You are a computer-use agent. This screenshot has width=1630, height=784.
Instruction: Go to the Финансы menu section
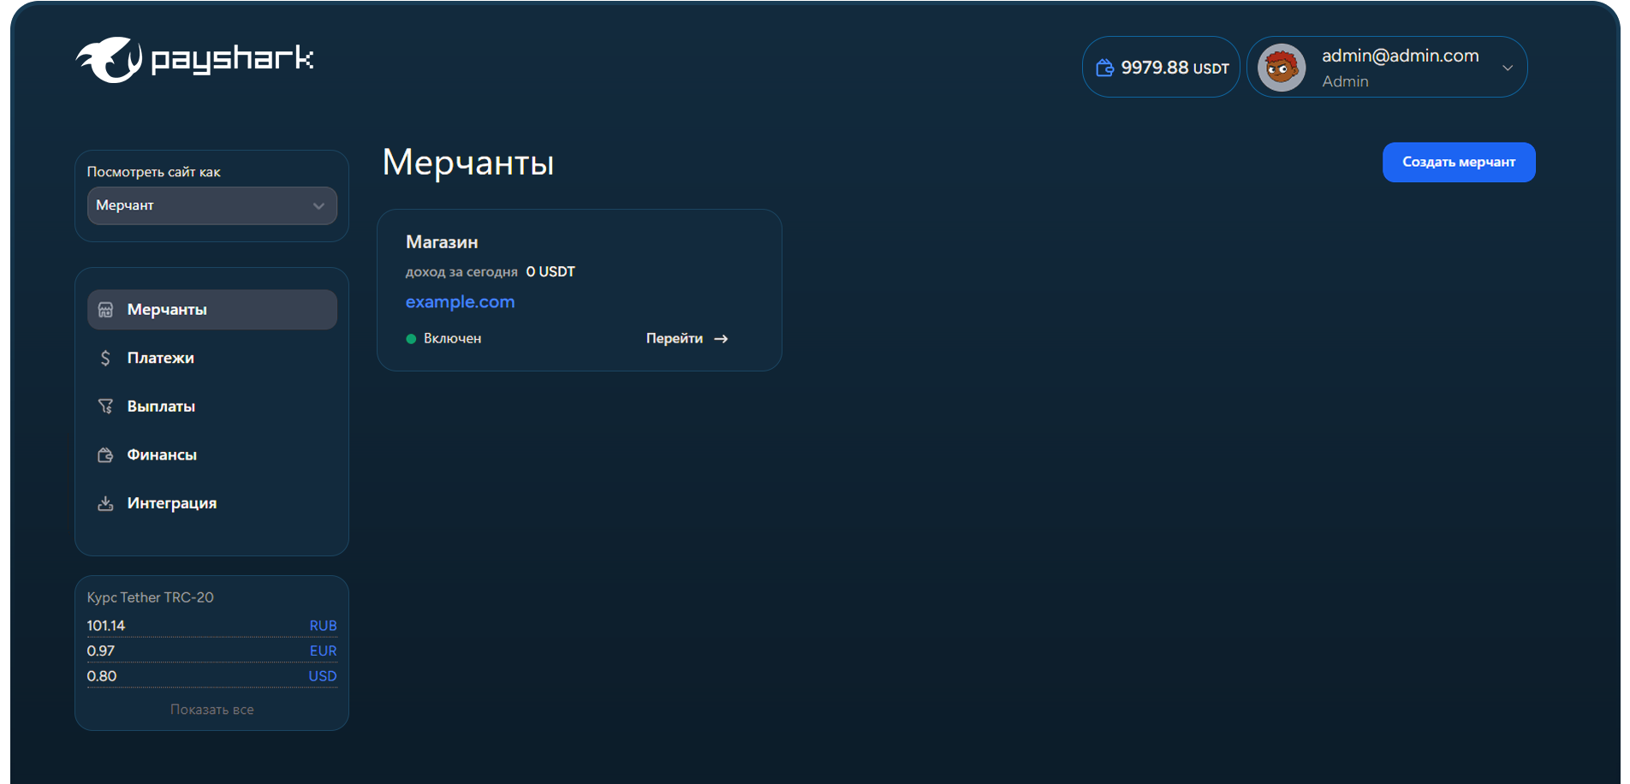162,455
